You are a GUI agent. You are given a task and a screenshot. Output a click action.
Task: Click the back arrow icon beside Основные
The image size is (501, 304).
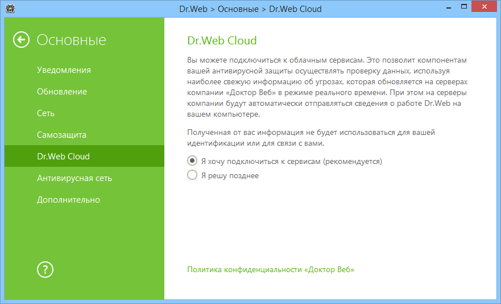[x=22, y=40]
